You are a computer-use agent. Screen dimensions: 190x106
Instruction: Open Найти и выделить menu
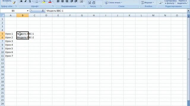pyautogui.click(x=183, y=2)
